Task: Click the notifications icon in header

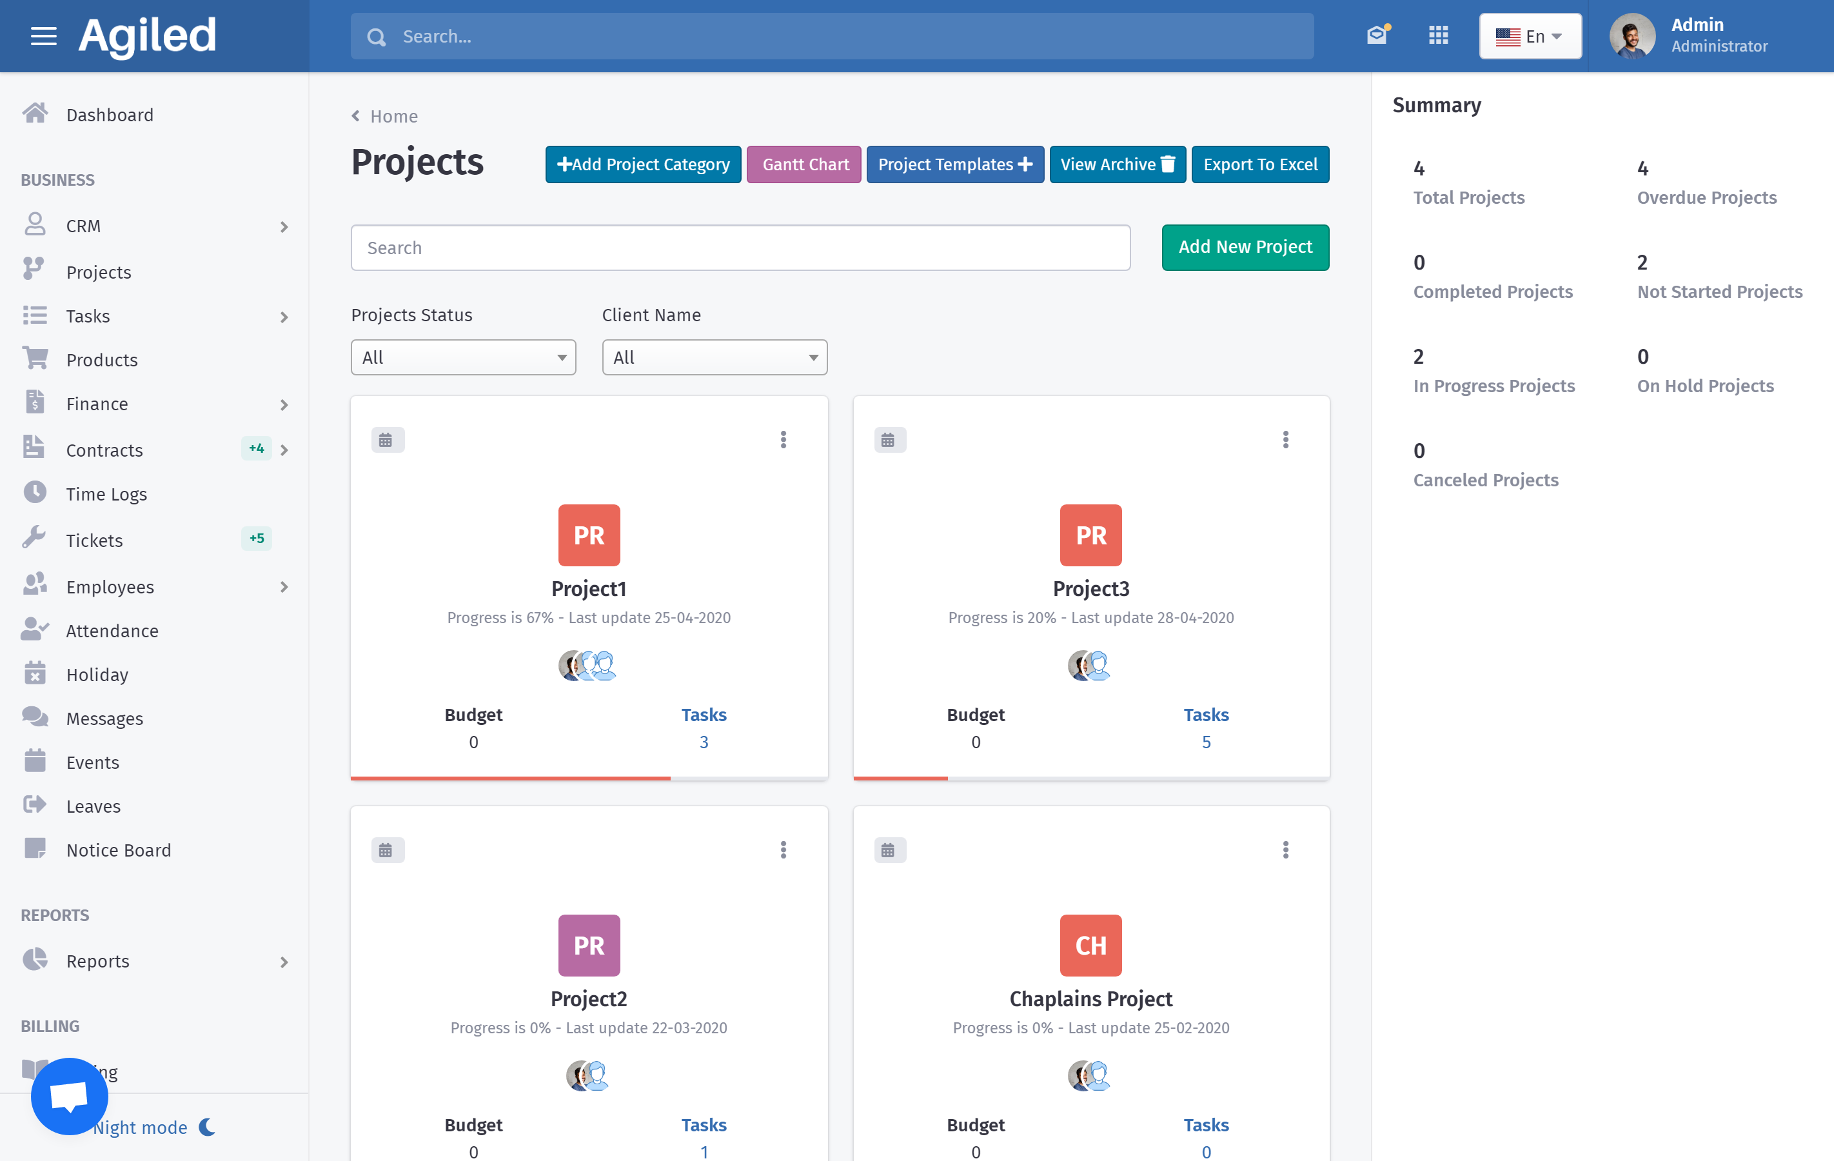Action: pos(1377,35)
